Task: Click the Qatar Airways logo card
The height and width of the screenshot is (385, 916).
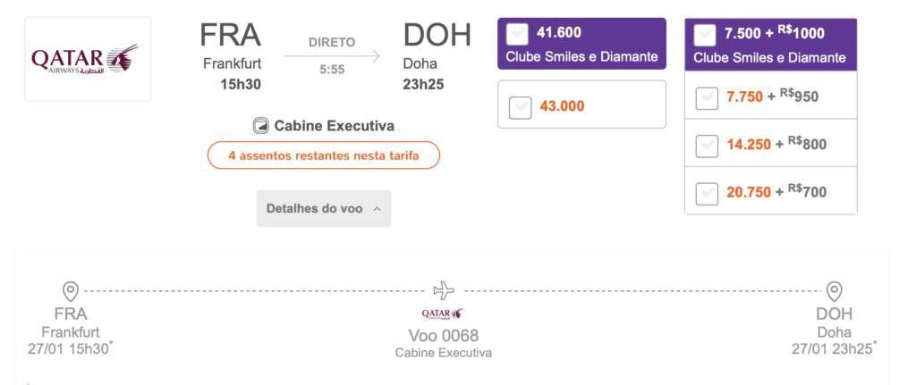Action: click(88, 59)
